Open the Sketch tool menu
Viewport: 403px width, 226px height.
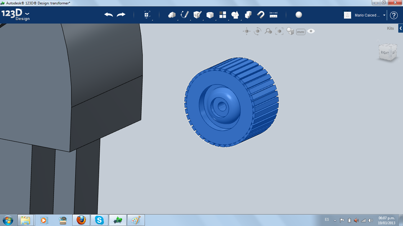tap(185, 15)
